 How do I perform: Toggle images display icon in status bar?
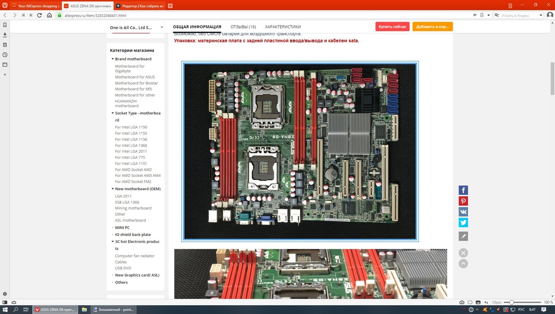click(477, 302)
